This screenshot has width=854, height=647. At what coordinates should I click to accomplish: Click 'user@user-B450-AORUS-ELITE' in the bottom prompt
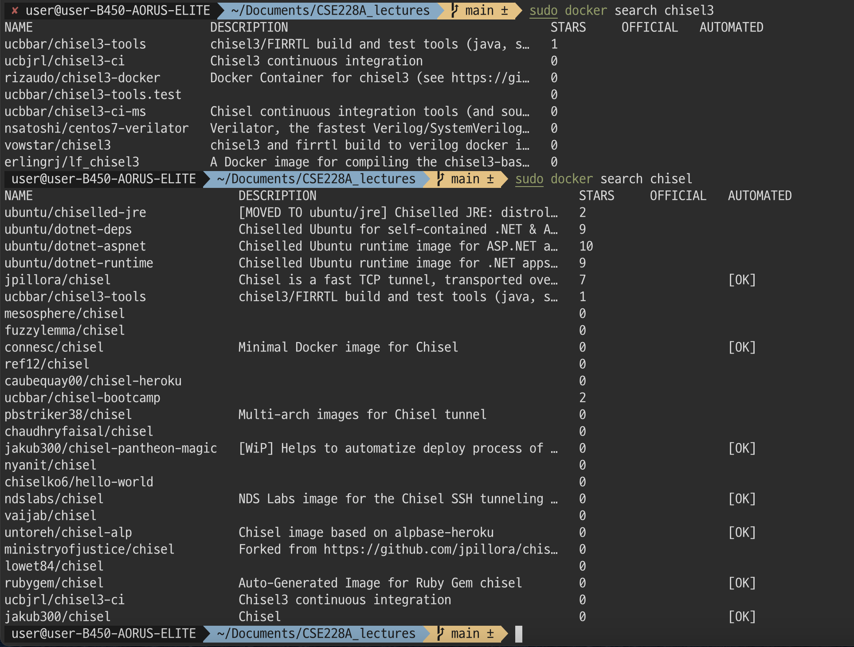pyautogui.click(x=104, y=634)
